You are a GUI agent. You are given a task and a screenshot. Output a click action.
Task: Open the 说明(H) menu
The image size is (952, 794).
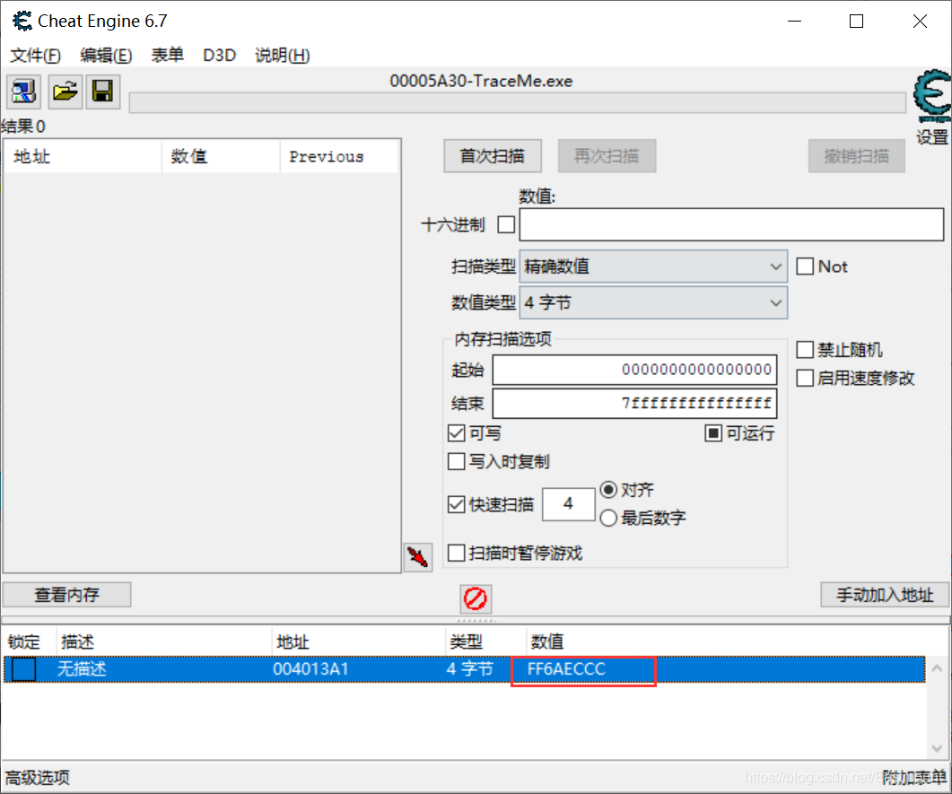click(283, 56)
